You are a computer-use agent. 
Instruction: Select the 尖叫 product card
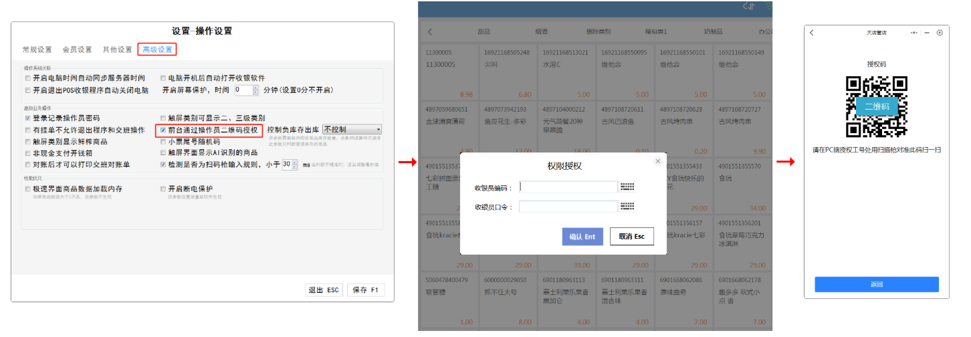(507, 72)
